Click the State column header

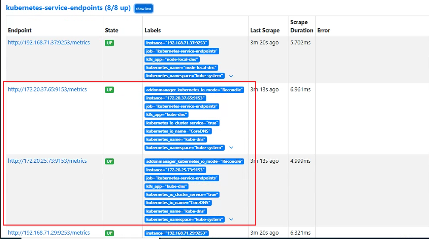(111, 30)
